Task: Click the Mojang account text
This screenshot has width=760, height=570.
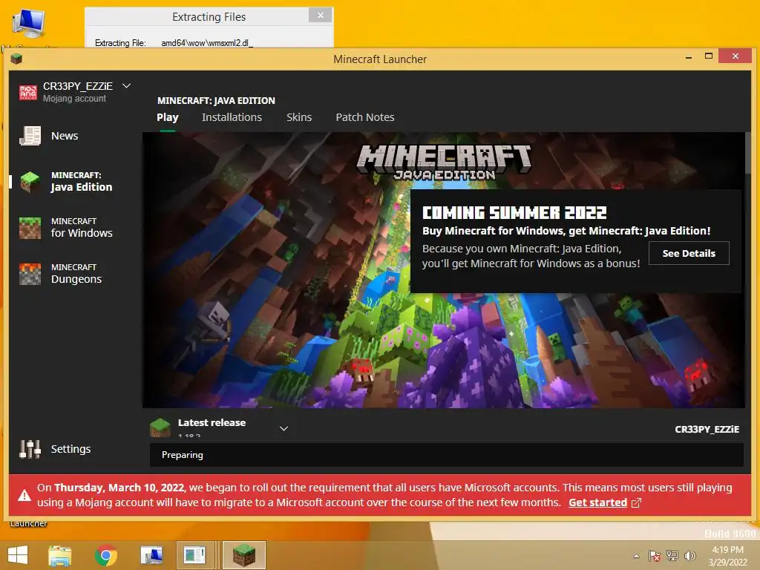Action: (x=74, y=99)
